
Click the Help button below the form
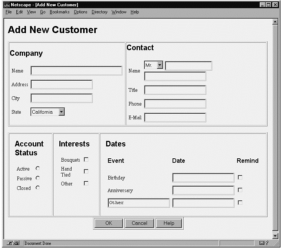coord(169,223)
